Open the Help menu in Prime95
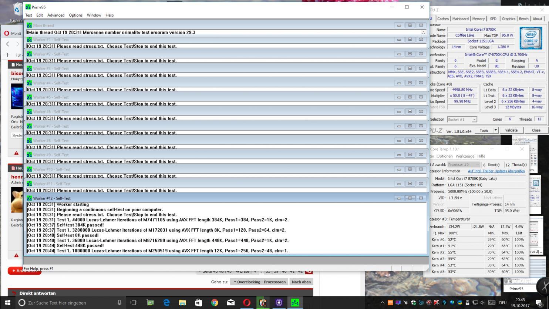 pyautogui.click(x=110, y=15)
